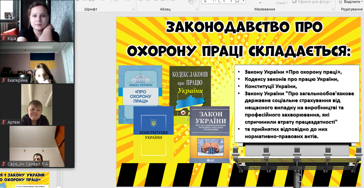Click text та прийнятих відповідно до них
364x188 pixels.
tap(286, 129)
